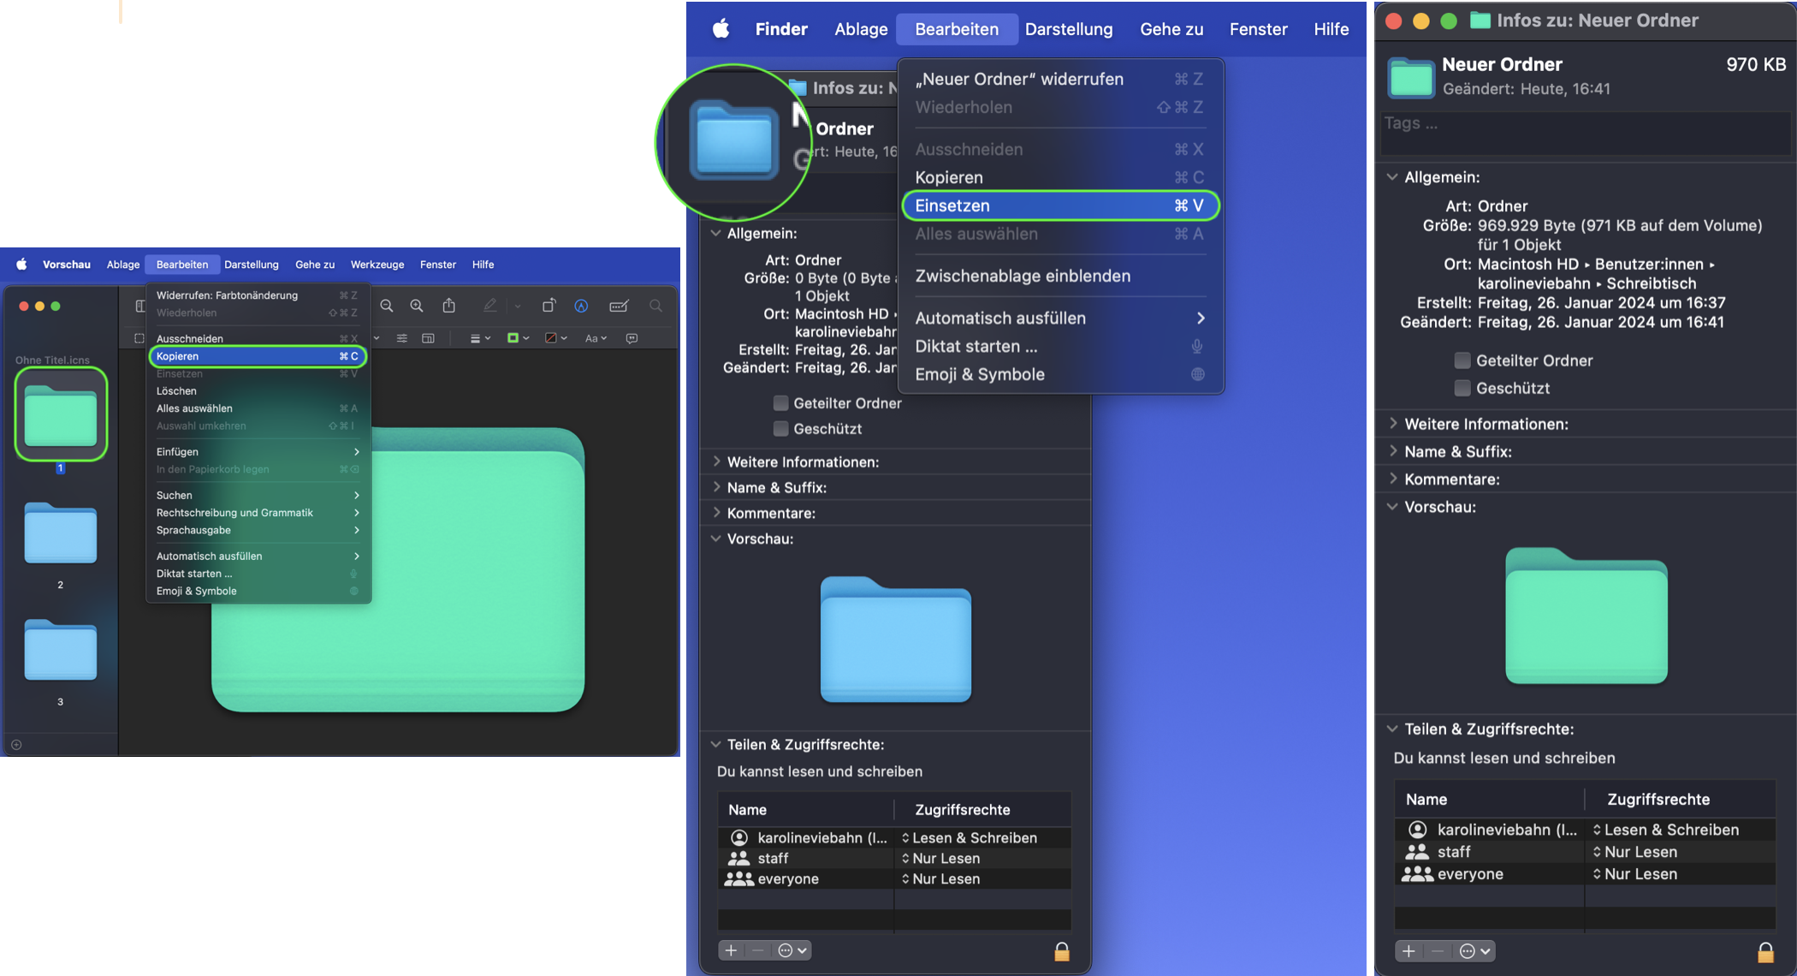Click Zwischenablage einblenden menu entry

click(1023, 276)
